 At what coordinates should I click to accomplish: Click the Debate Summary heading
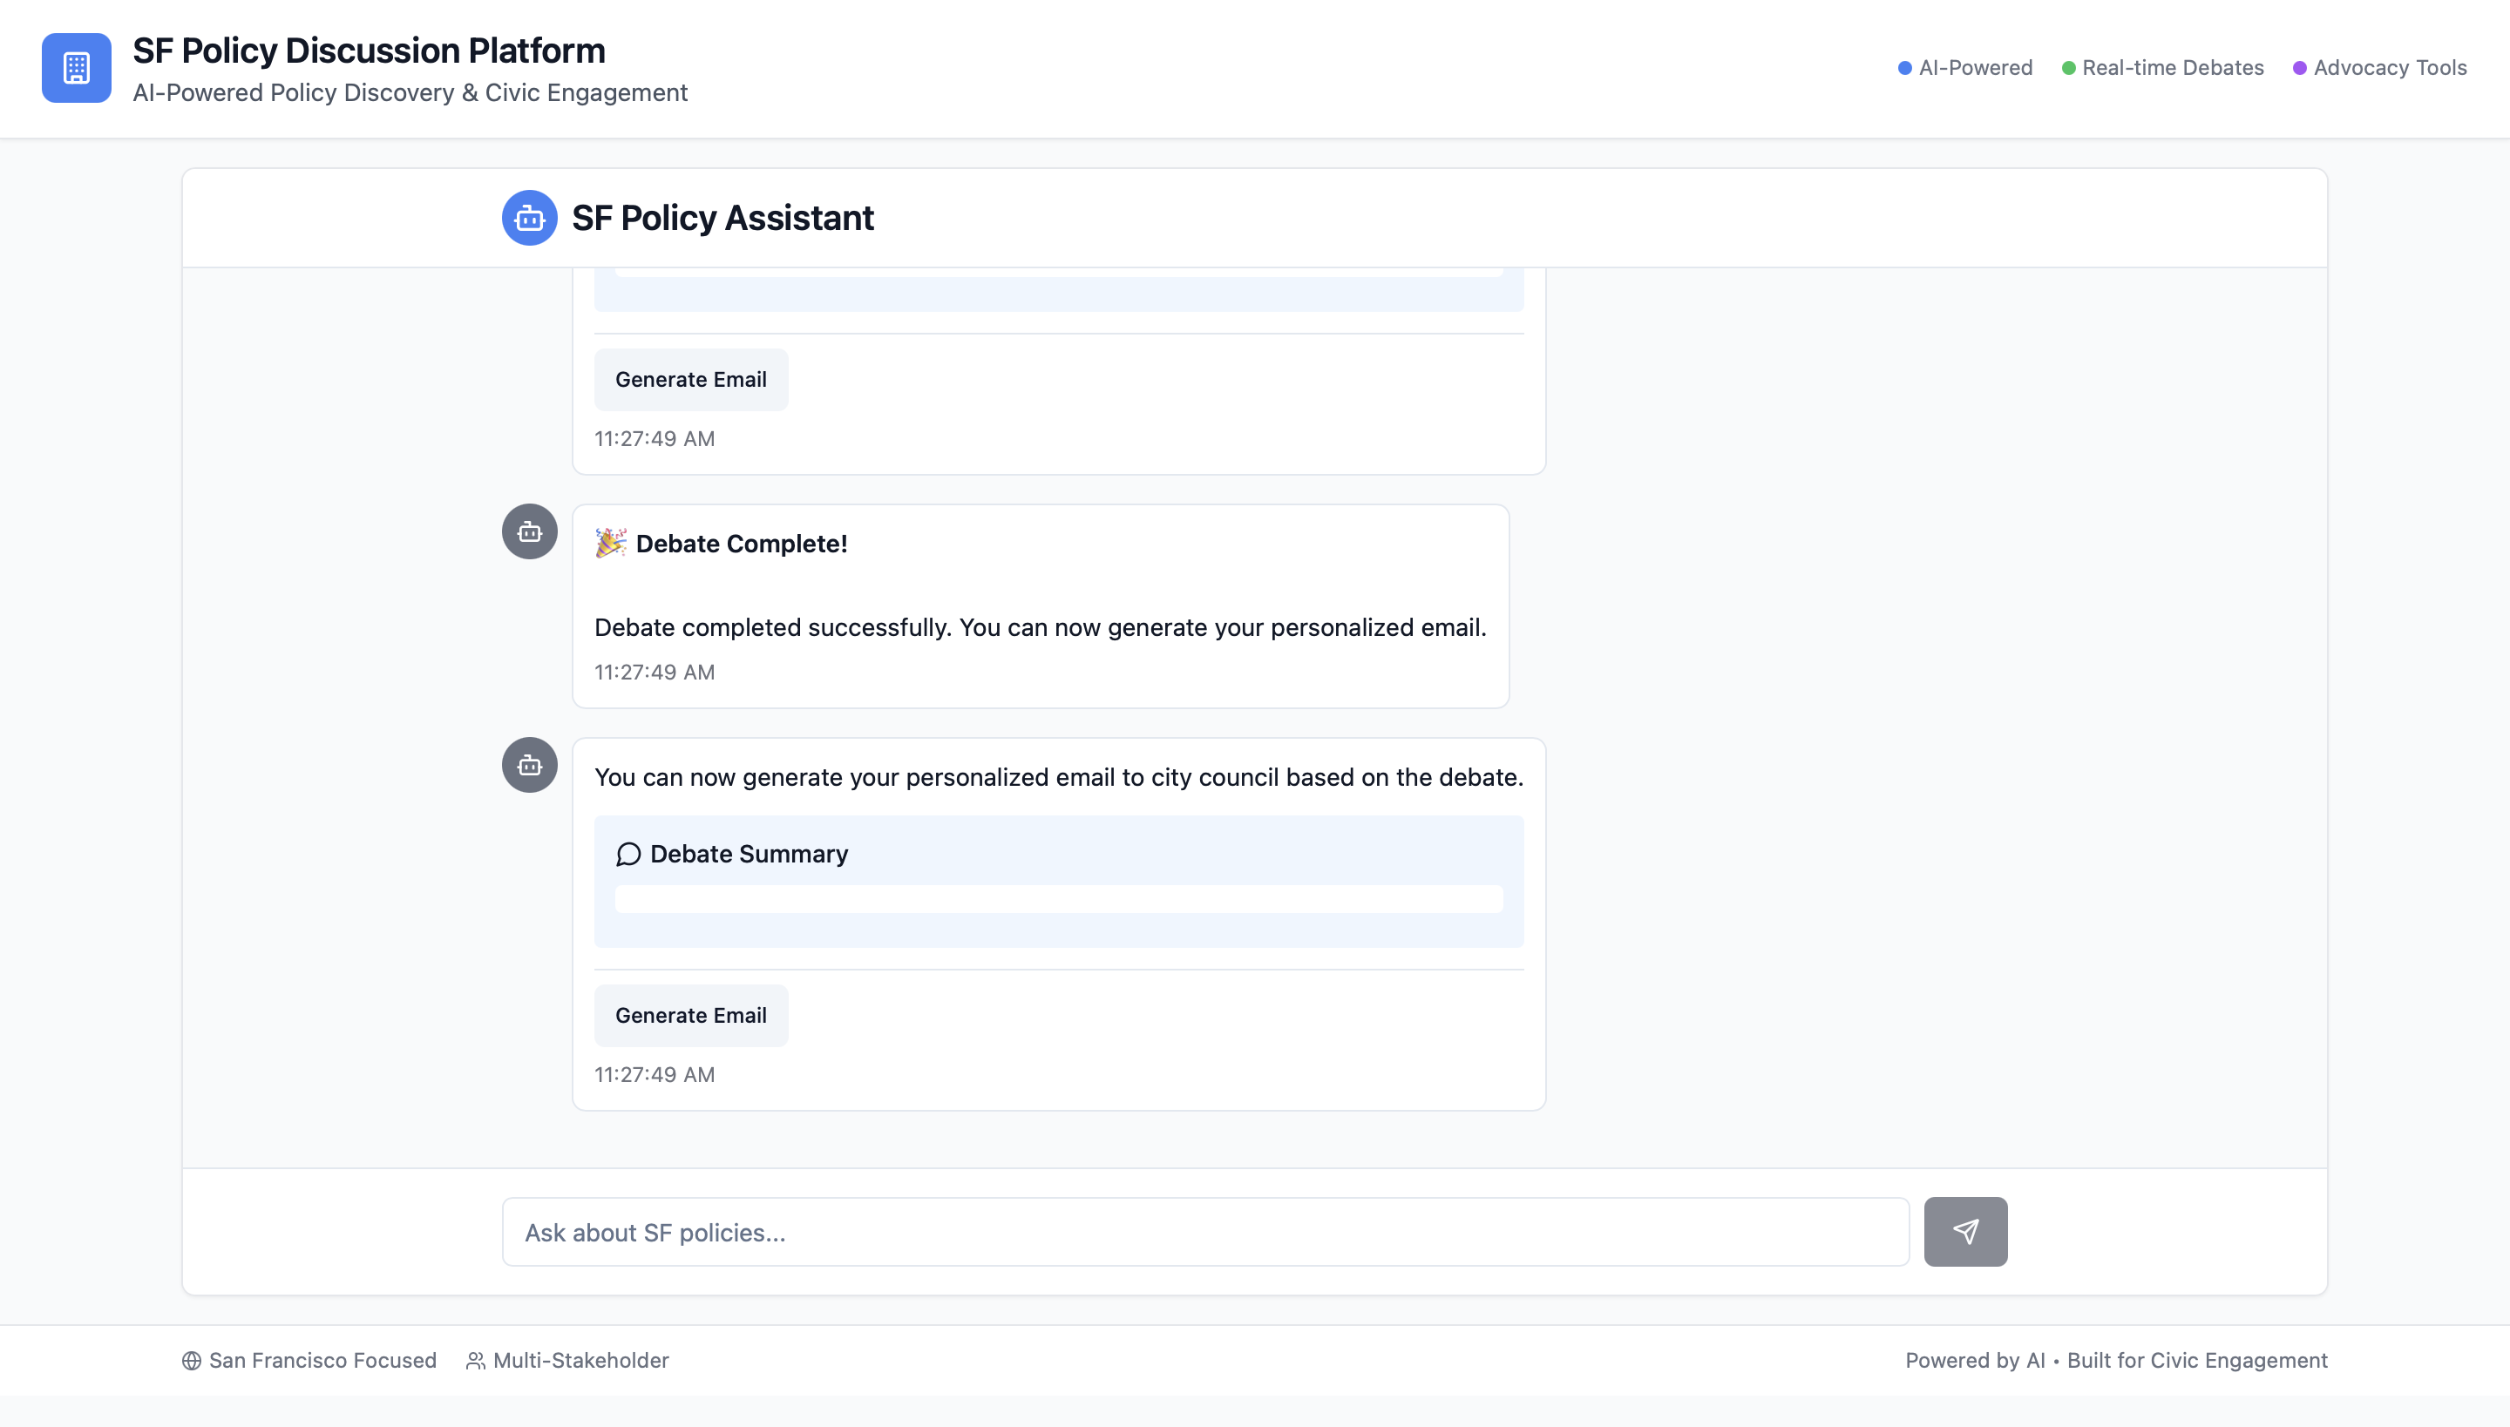[x=748, y=855]
